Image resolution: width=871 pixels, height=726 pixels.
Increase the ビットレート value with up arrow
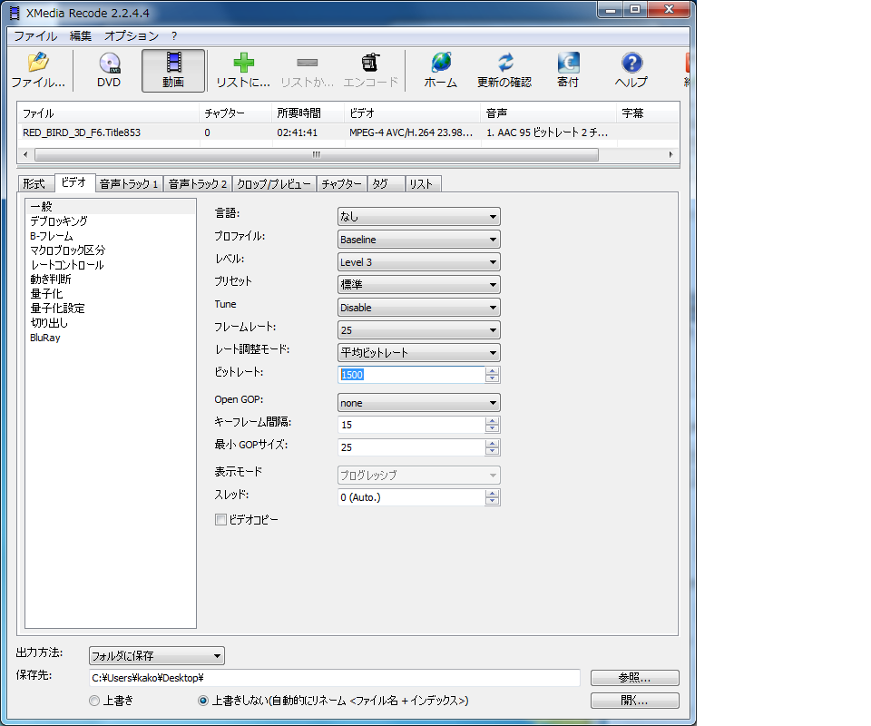coord(492,371)
